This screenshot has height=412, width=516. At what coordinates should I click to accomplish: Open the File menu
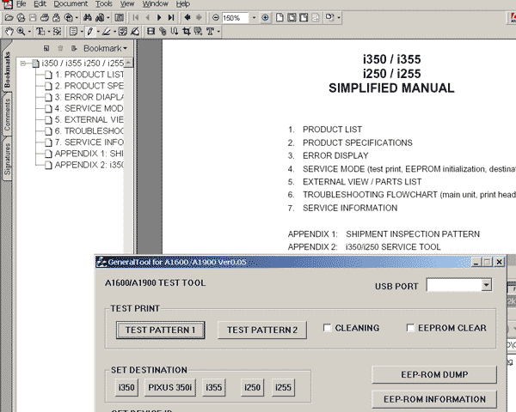tap(21, 4)
